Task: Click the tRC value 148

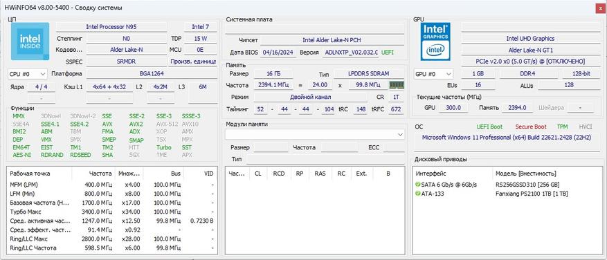Action: [361, 109]
